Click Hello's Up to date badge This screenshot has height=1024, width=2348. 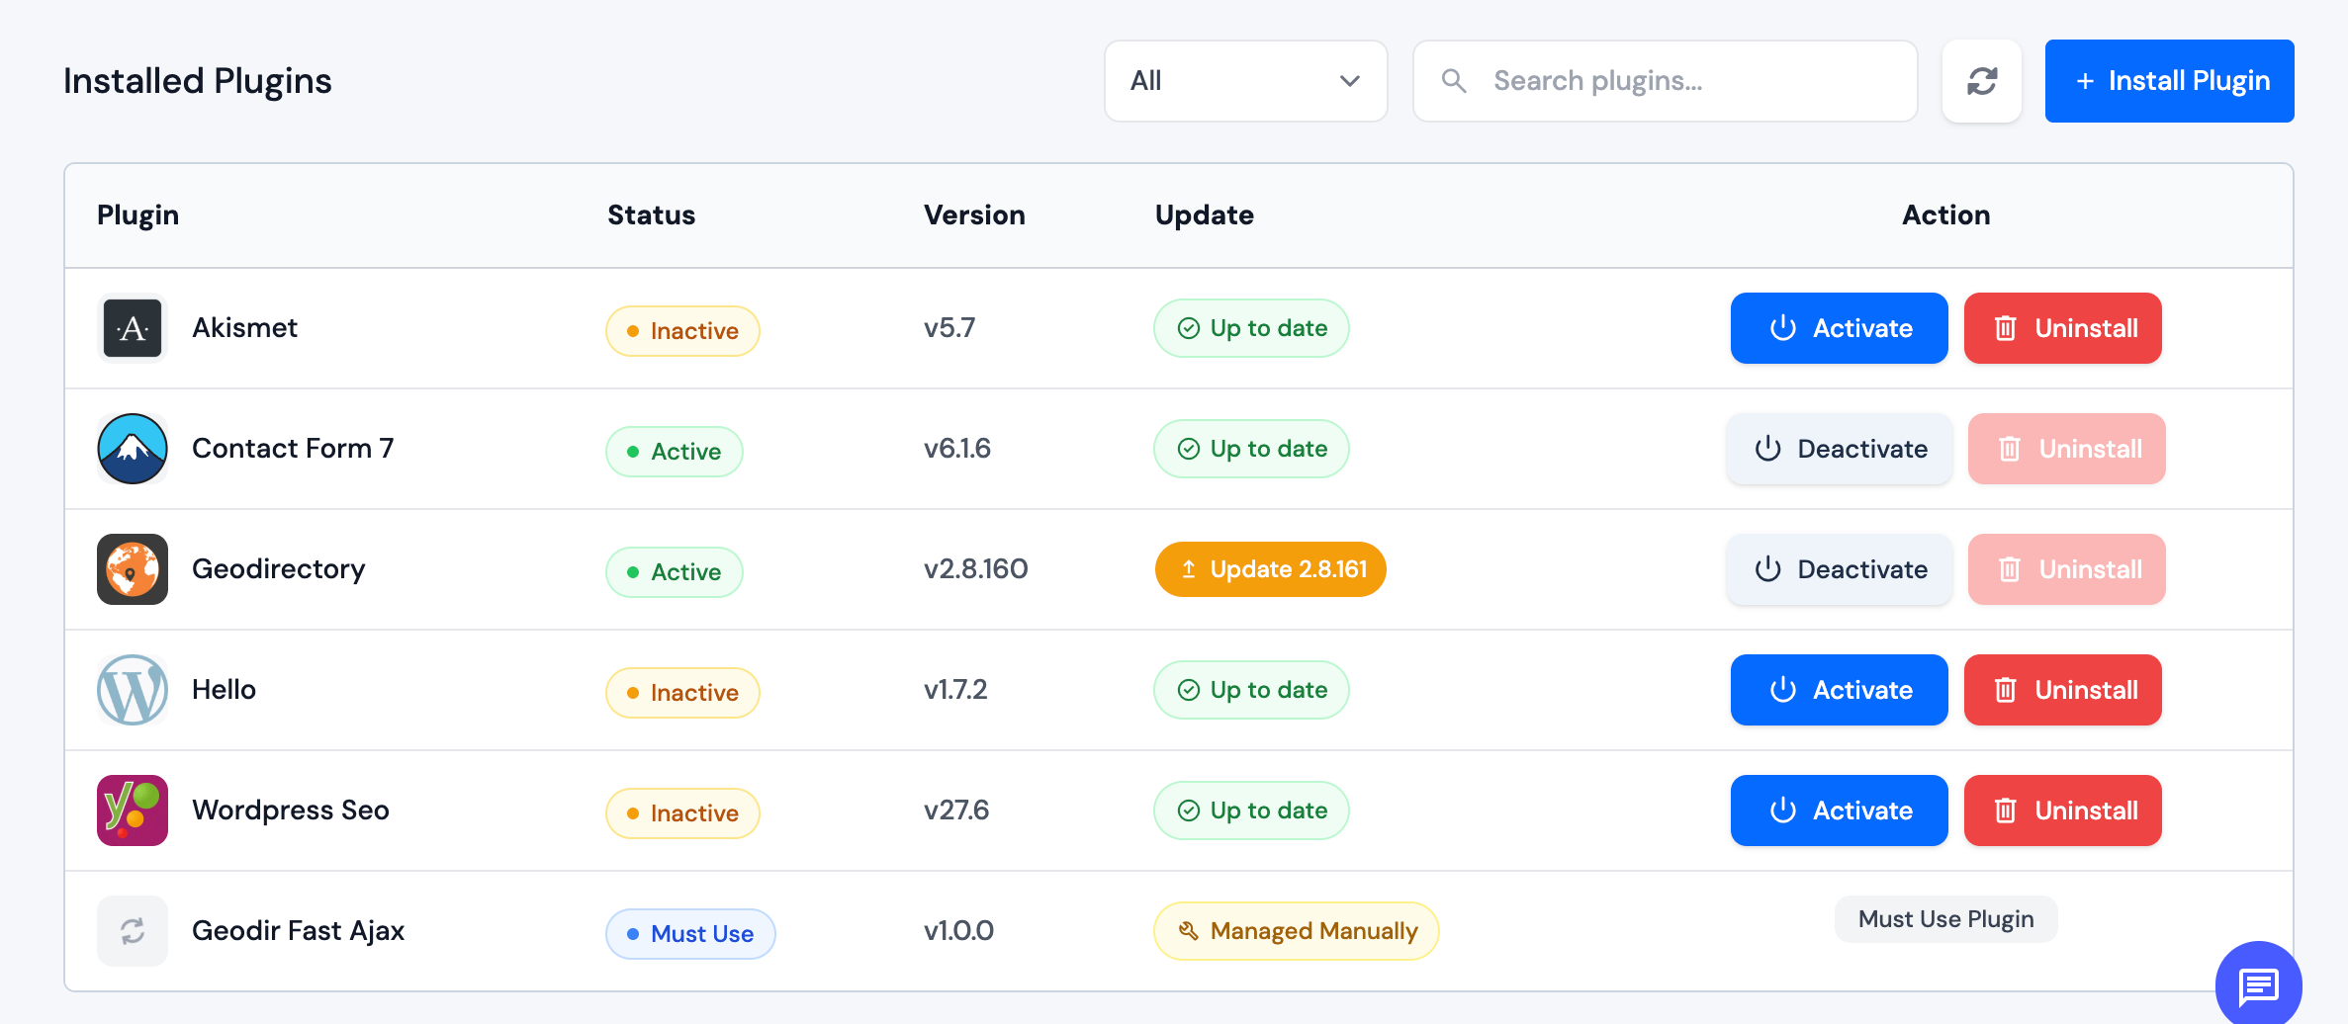(x=1251, y=690)
